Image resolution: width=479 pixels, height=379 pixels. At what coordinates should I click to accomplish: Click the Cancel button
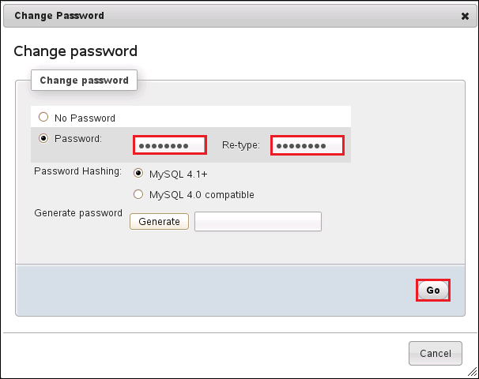[435, 354]
